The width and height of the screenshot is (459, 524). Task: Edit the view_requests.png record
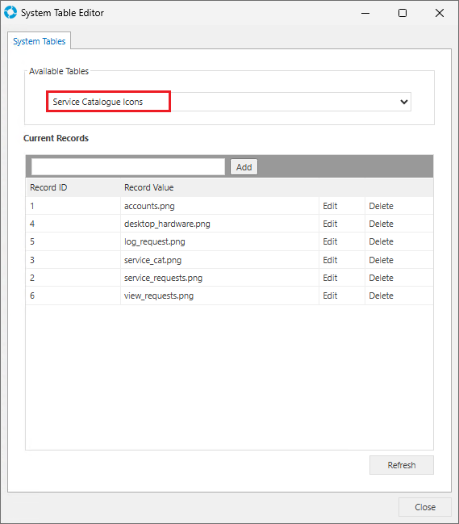(330, 296)
